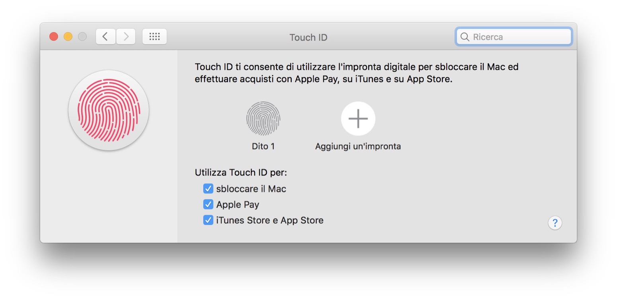Go forward using the right chevron
The image size is (617, 300).
[x=126, y=37]
